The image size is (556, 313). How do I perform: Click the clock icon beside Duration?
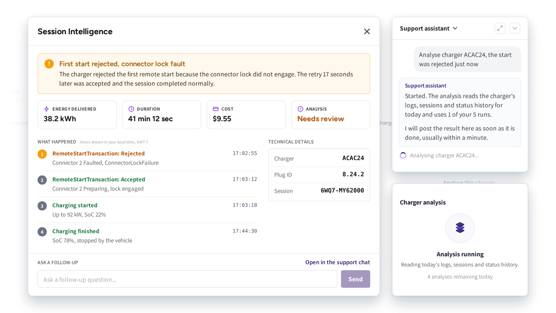[x=131, y=109]
